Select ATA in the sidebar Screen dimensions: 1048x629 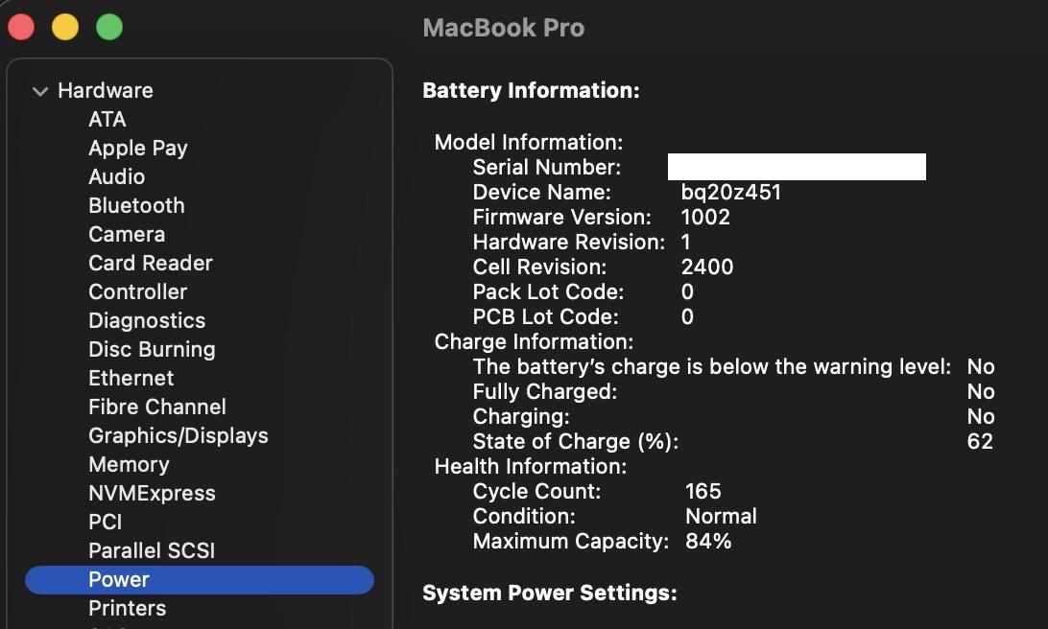[x=107, y=119]
